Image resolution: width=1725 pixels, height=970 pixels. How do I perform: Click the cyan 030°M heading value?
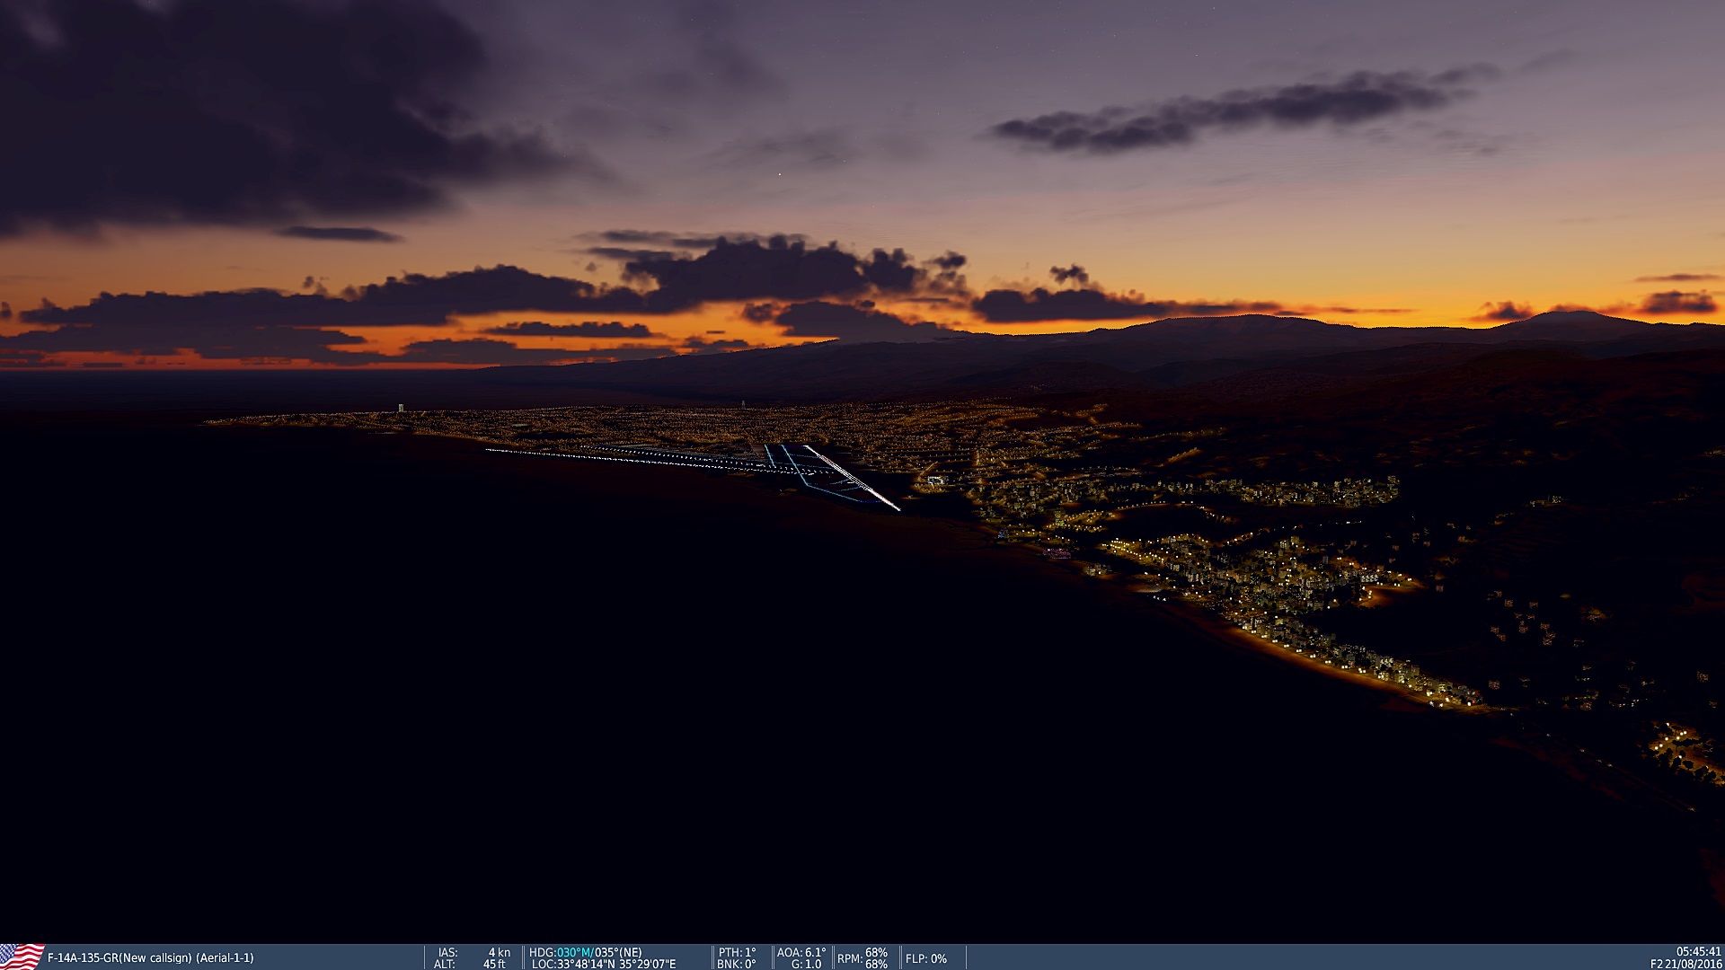tap(574, 952)
